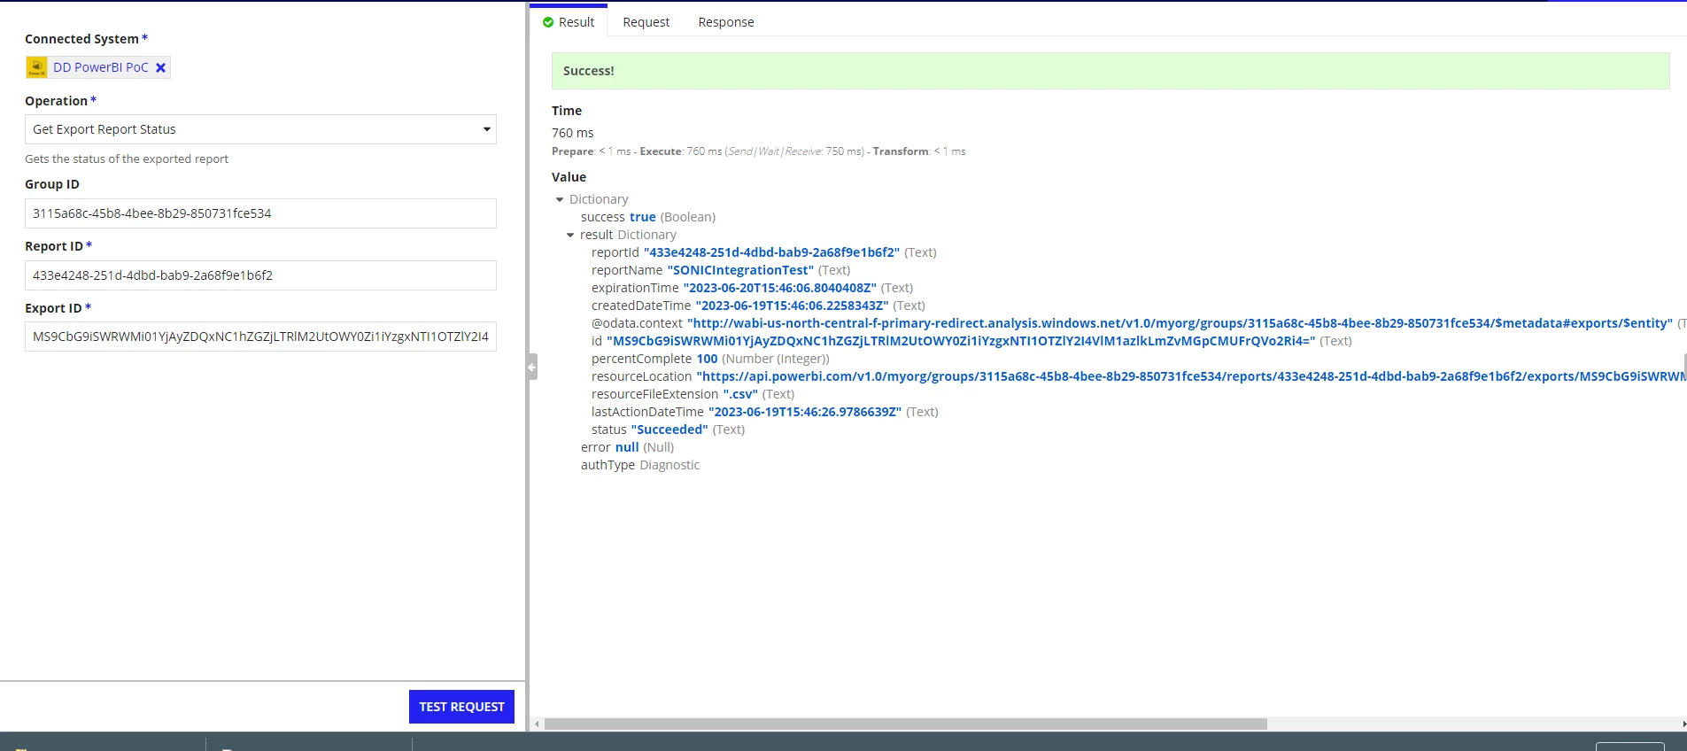Click the Group ID input field

pos(260,213)
